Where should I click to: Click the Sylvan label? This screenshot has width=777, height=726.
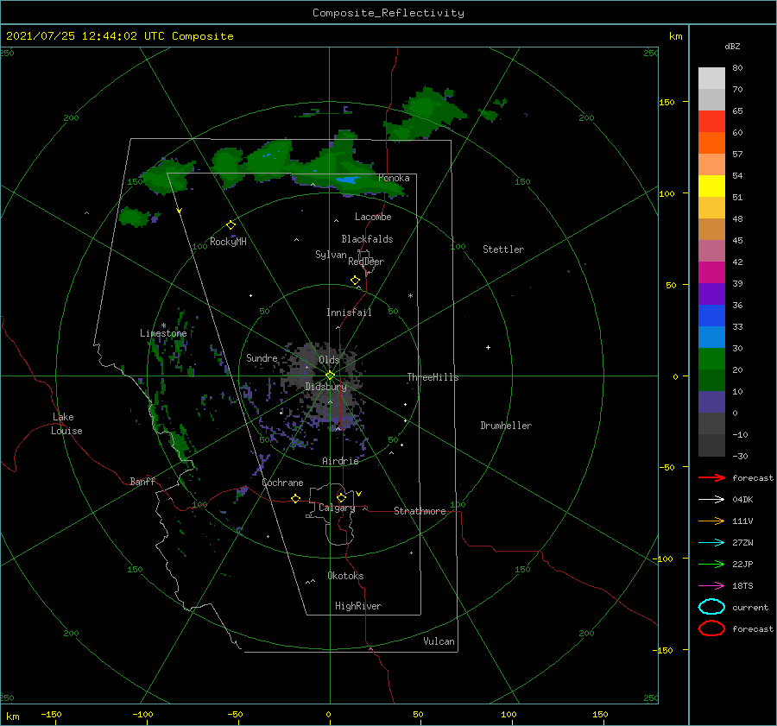coord(331,255)
